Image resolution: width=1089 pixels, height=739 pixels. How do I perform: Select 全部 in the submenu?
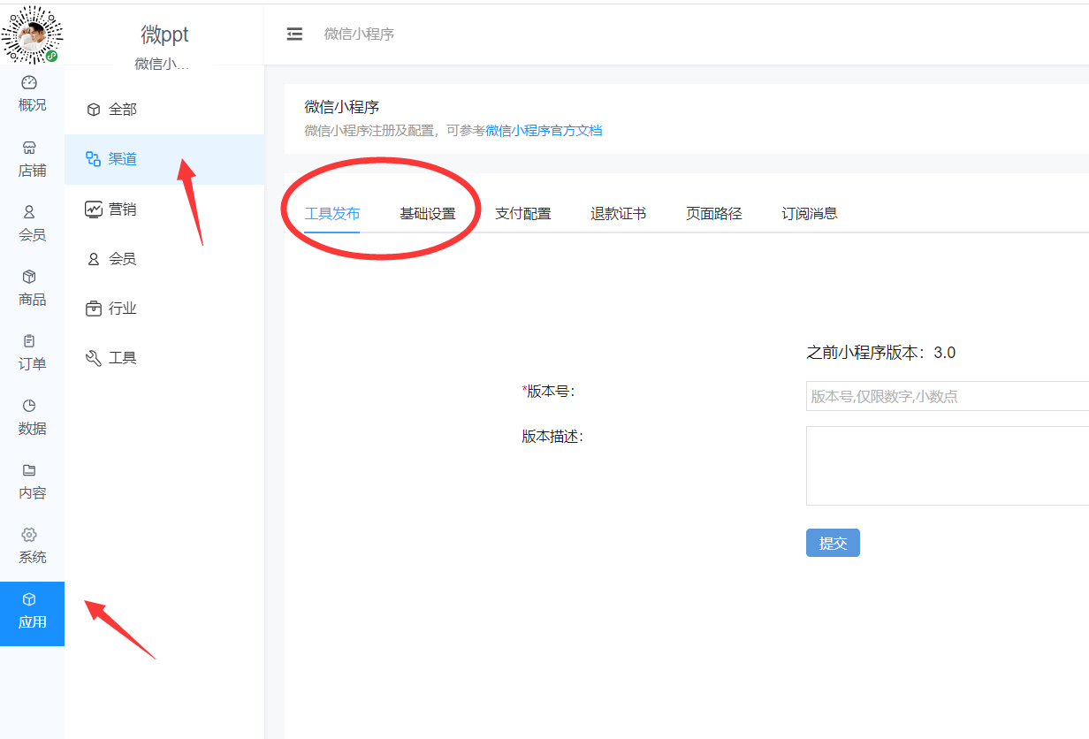tap(164, 110)
